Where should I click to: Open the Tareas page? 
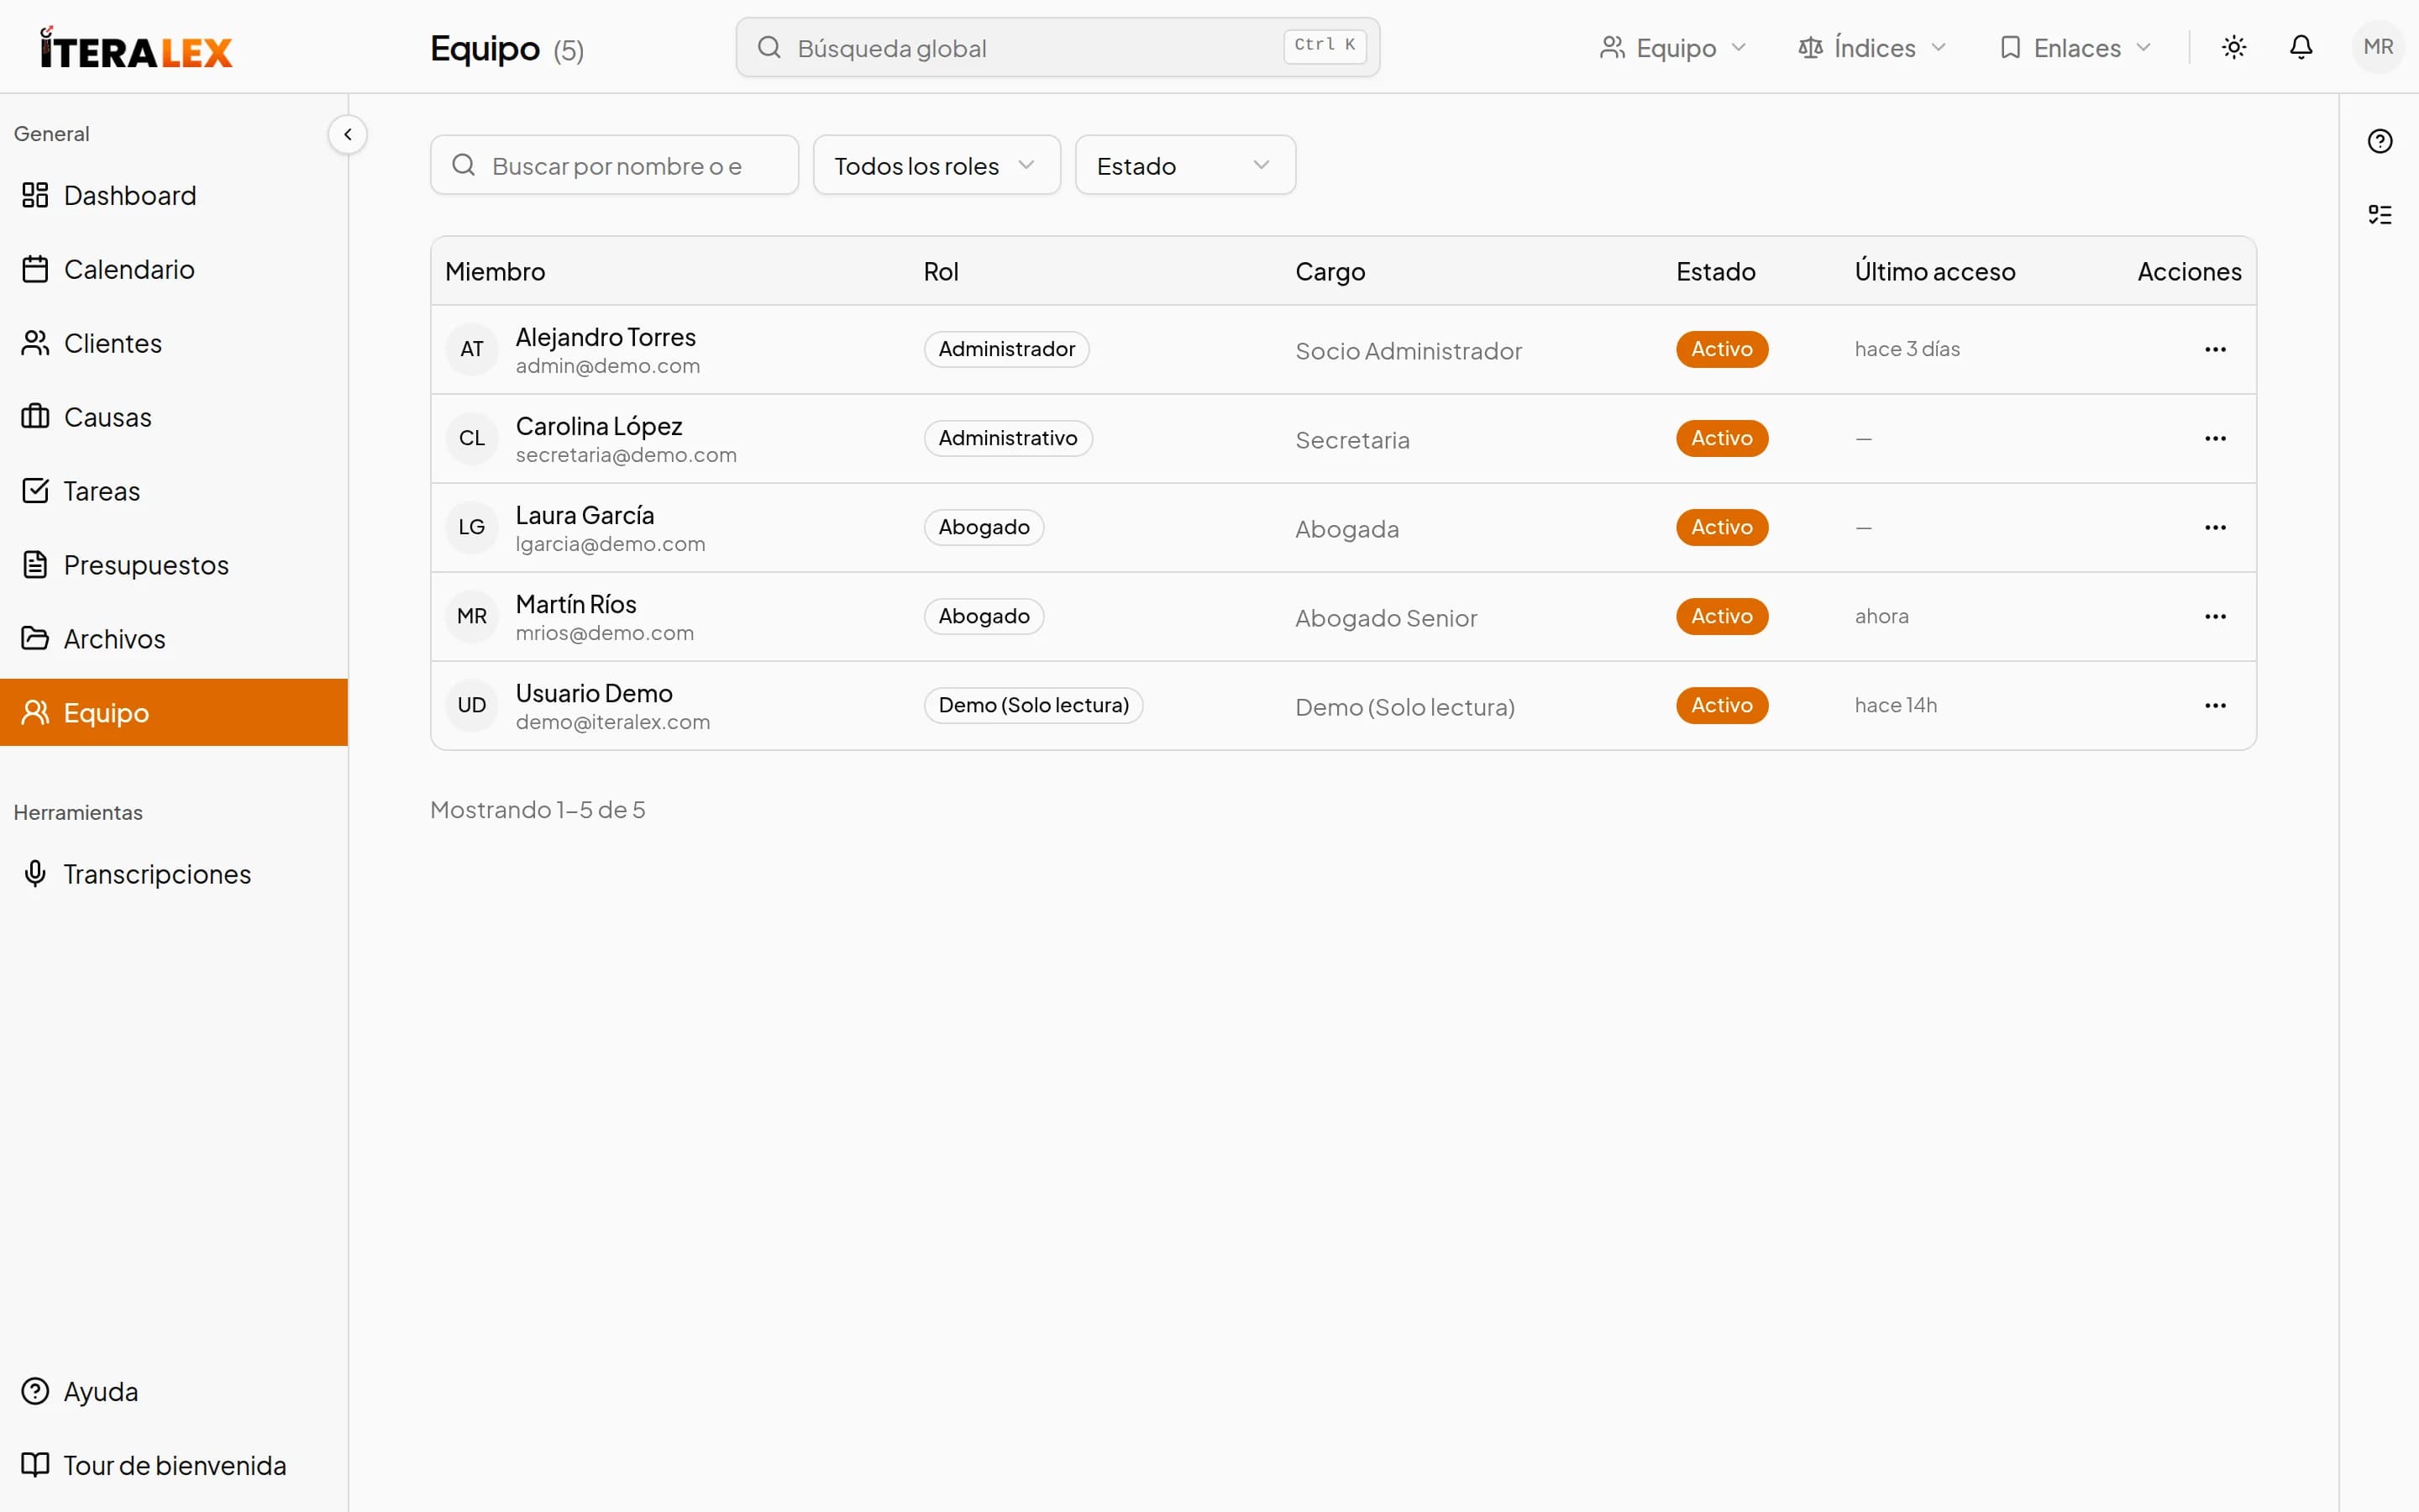174,491
